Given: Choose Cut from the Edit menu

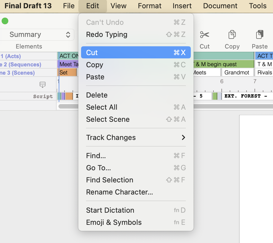Looking at the screenshot, I should (x=136, y=53).
